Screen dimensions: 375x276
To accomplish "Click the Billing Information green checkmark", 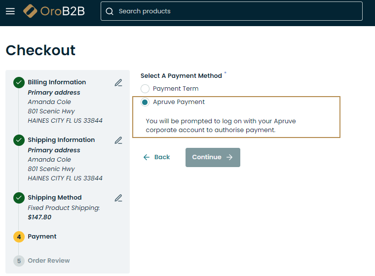I will [x=19, y=82].
